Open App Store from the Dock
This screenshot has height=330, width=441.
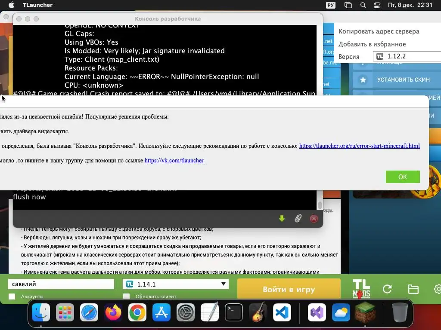[x=161, y=312]
